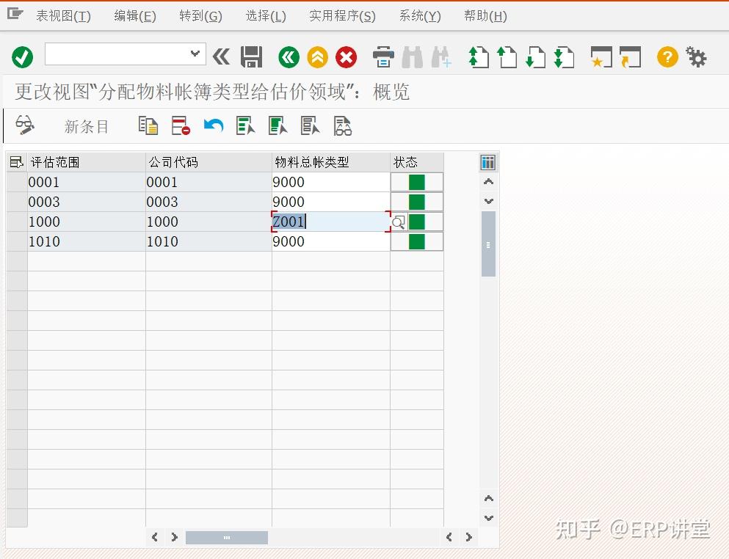Toggle display/change mode with glasses icon
Viewport: 729px width, 559px height.
click(26, 125)
